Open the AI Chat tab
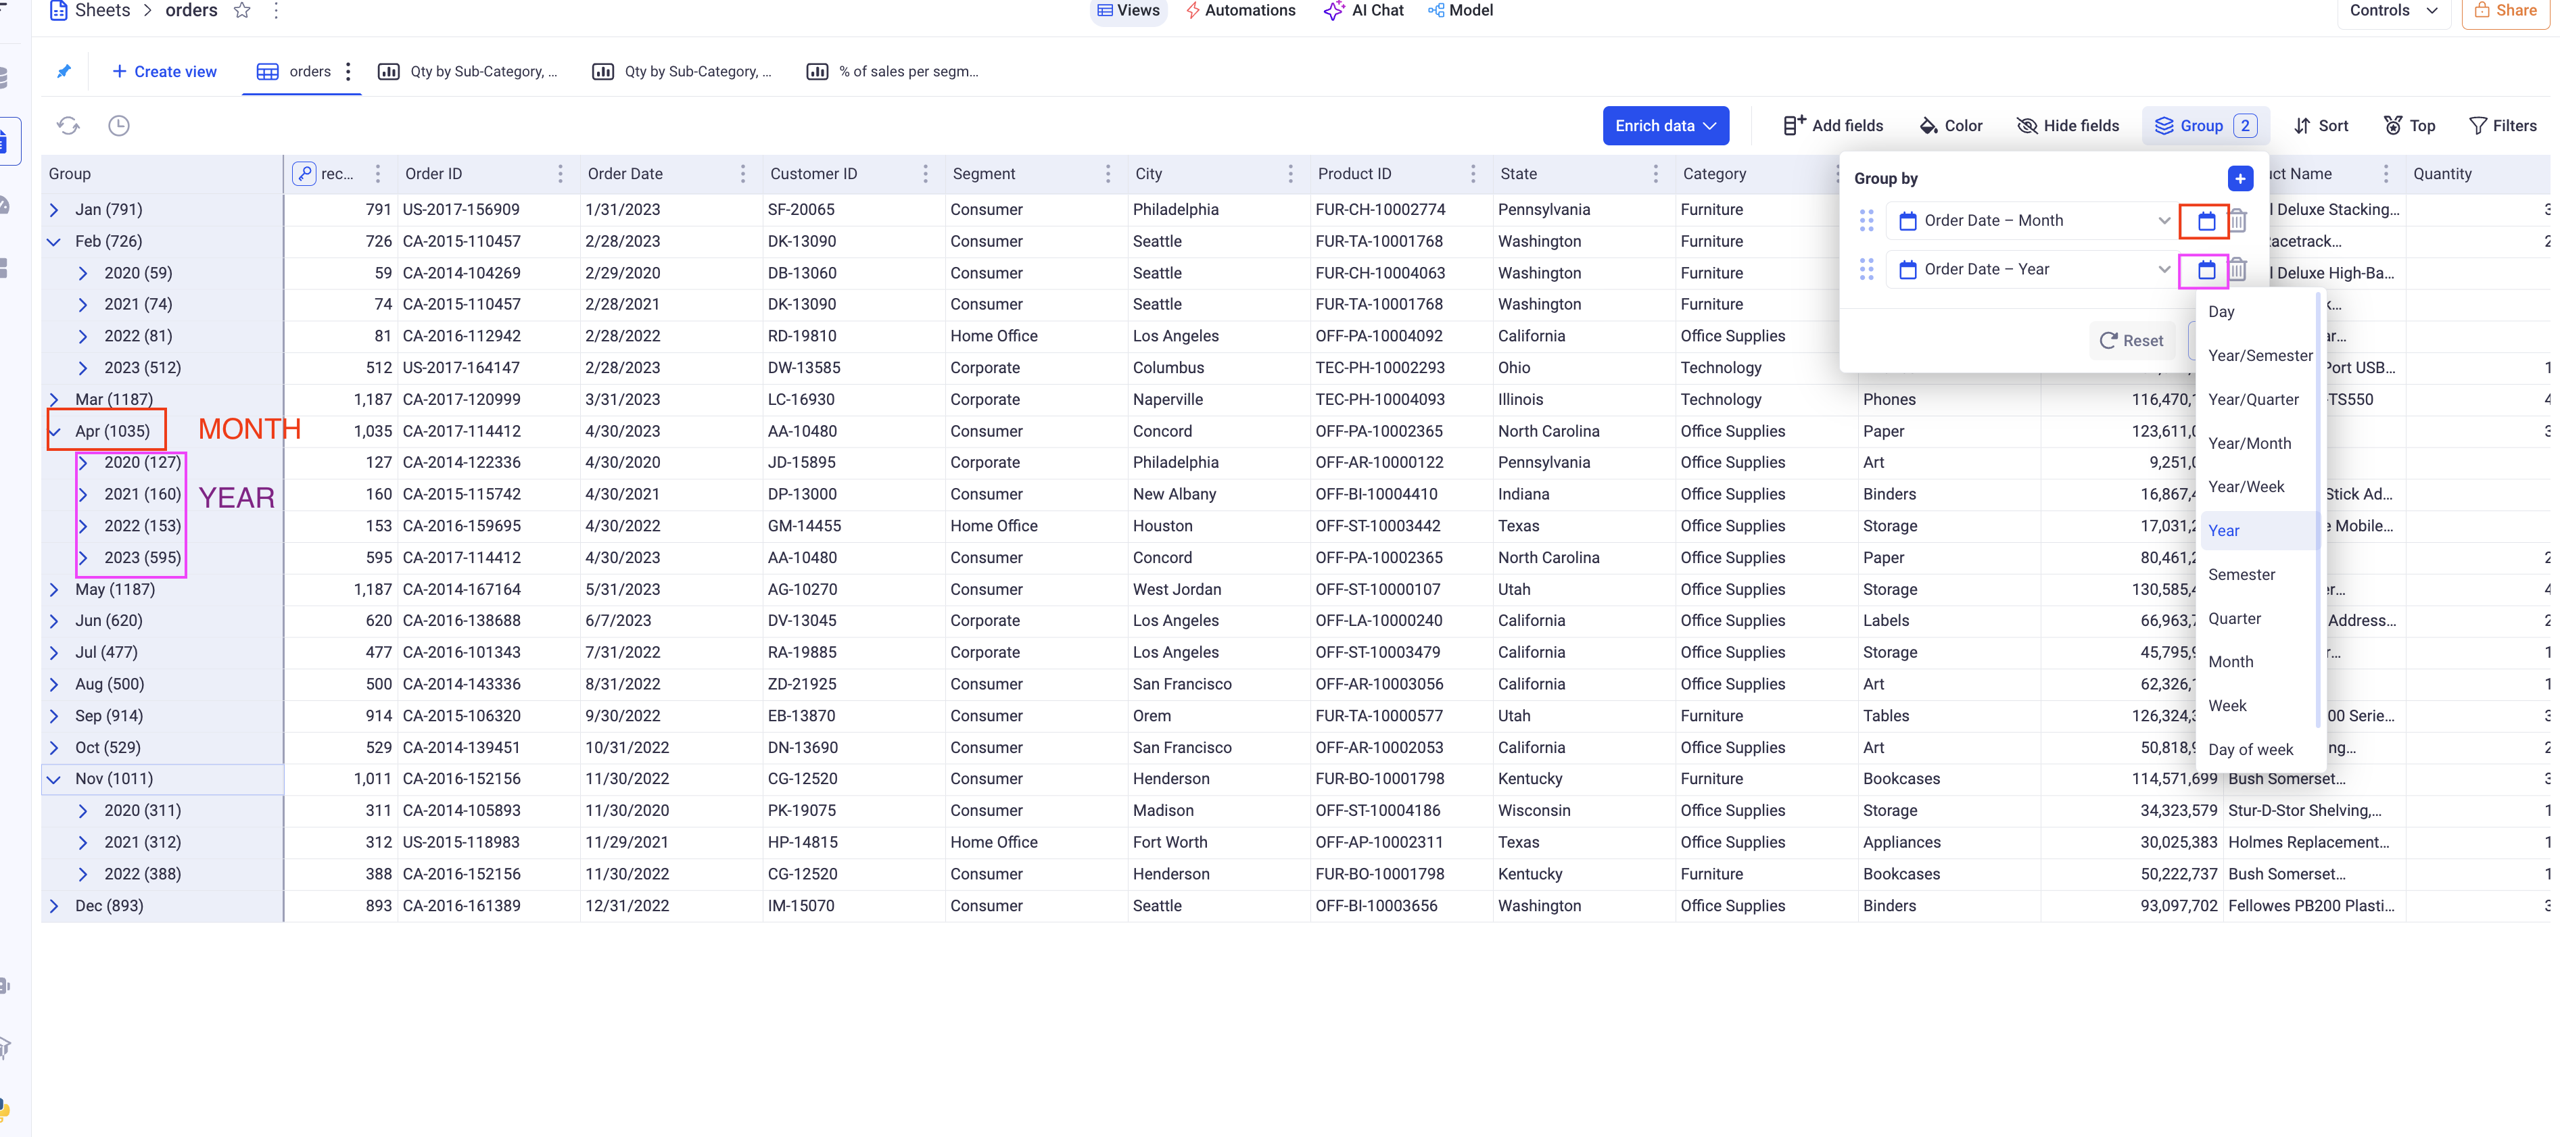This screenshot has width=2560, height=1137. [1363, 11]
